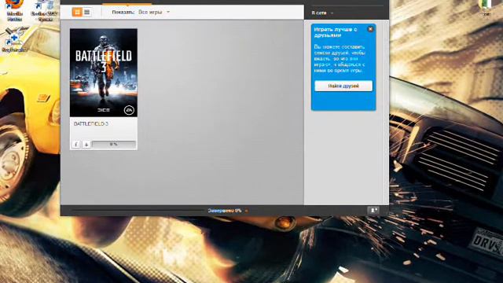Click the Battlefield 3 download arrow icon
This screenshot has width=503, height=283.
click(86, 145)
